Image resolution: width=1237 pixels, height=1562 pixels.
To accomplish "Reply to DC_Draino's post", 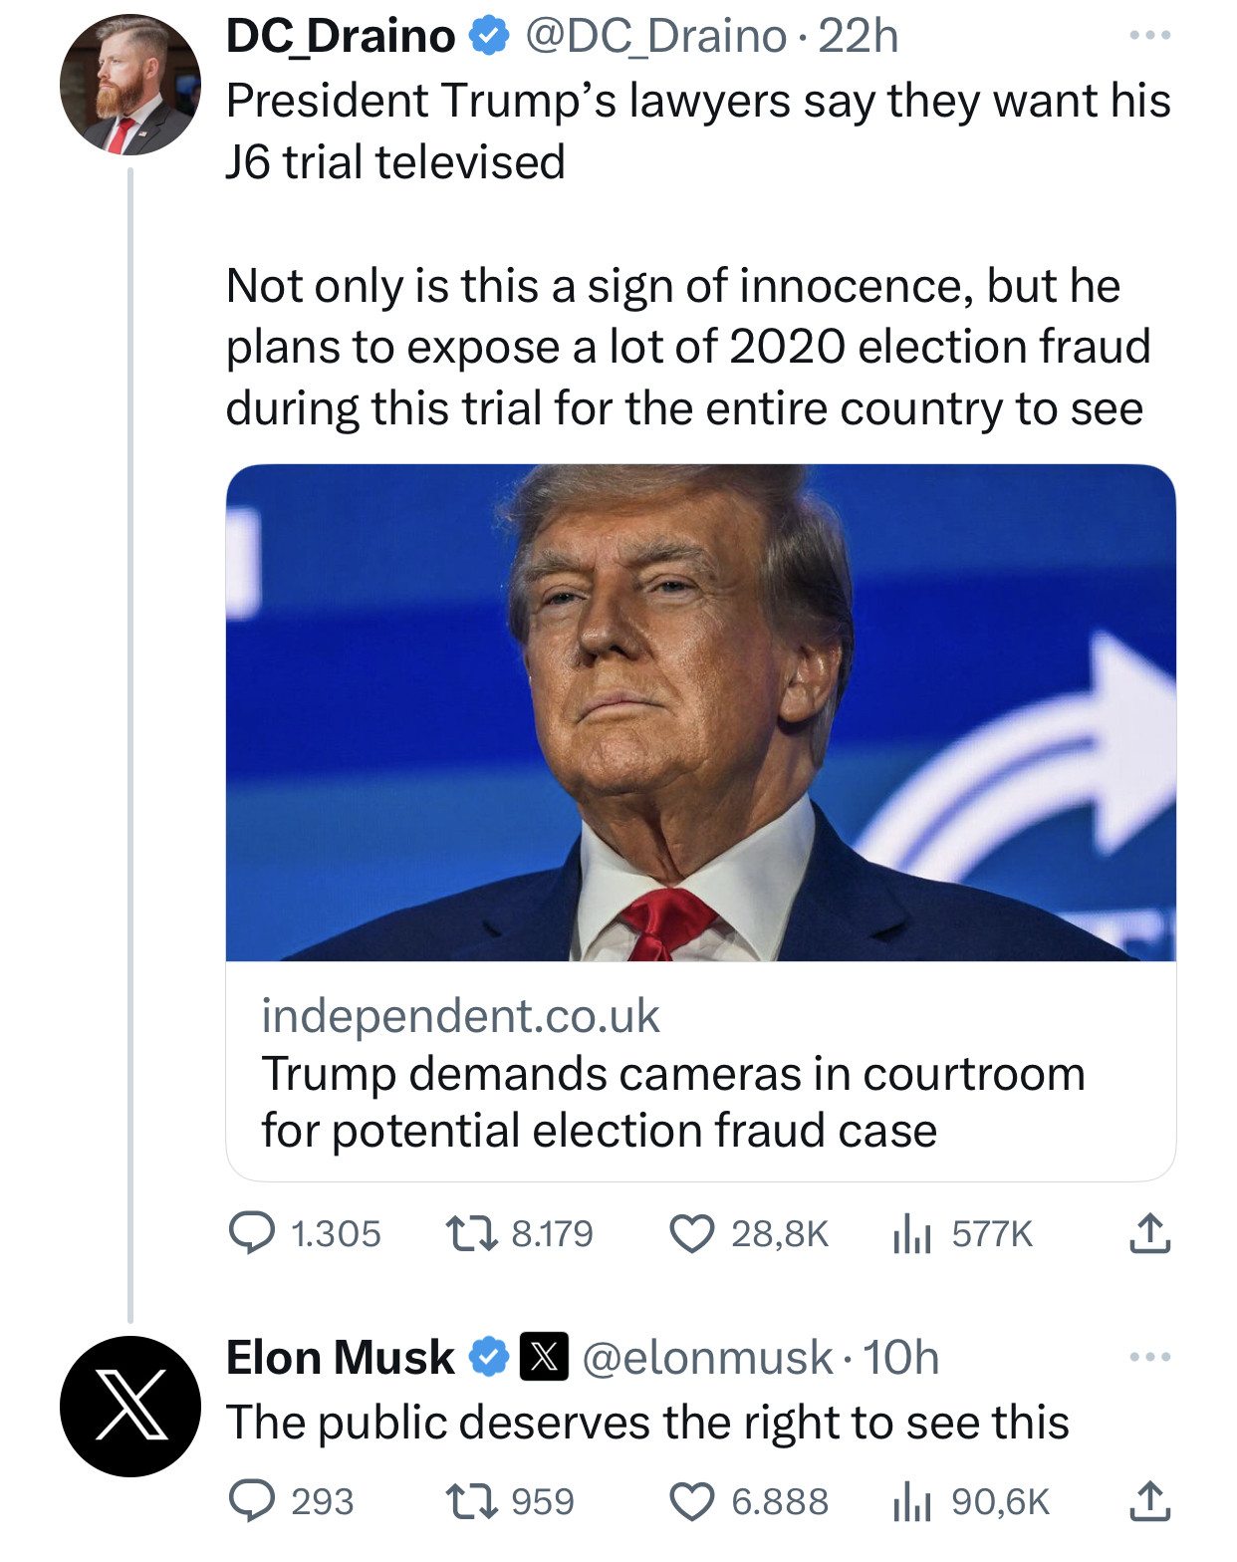I will click(252, 1233).
